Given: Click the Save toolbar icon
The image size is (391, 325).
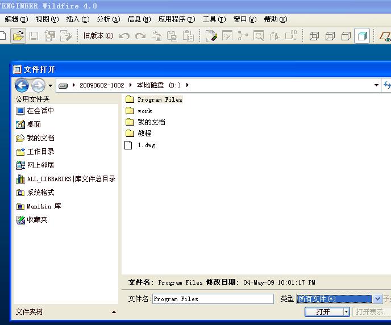Looking at the screenshot, I should [34, 36].
